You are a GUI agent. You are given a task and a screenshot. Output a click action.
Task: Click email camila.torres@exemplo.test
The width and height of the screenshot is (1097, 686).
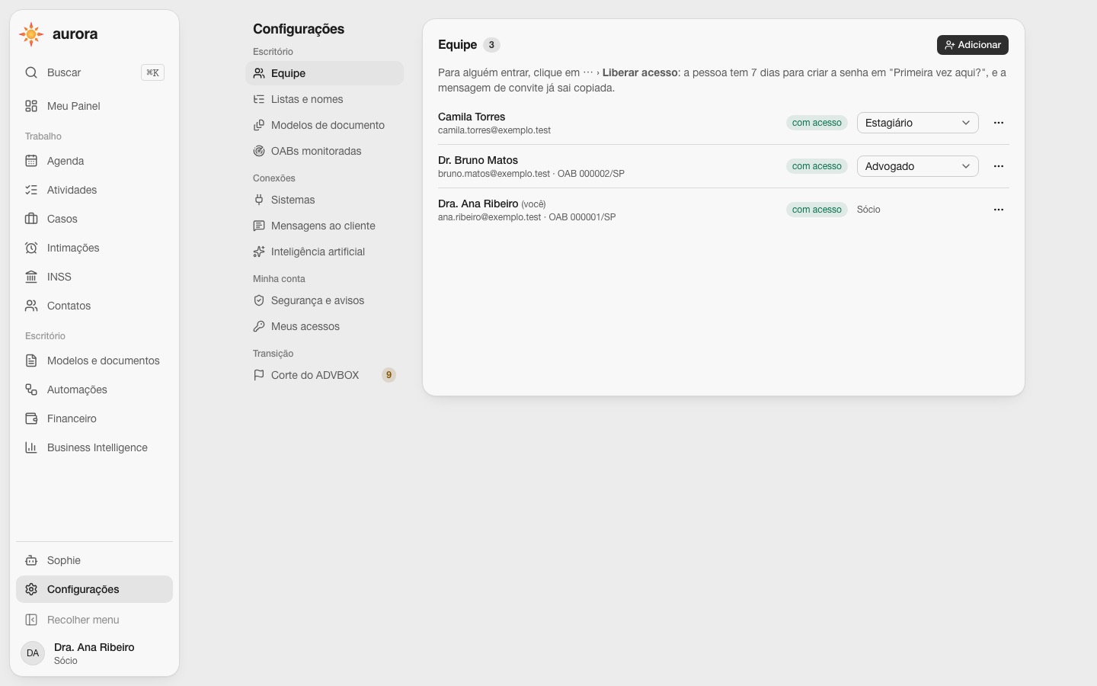point(494,130)
